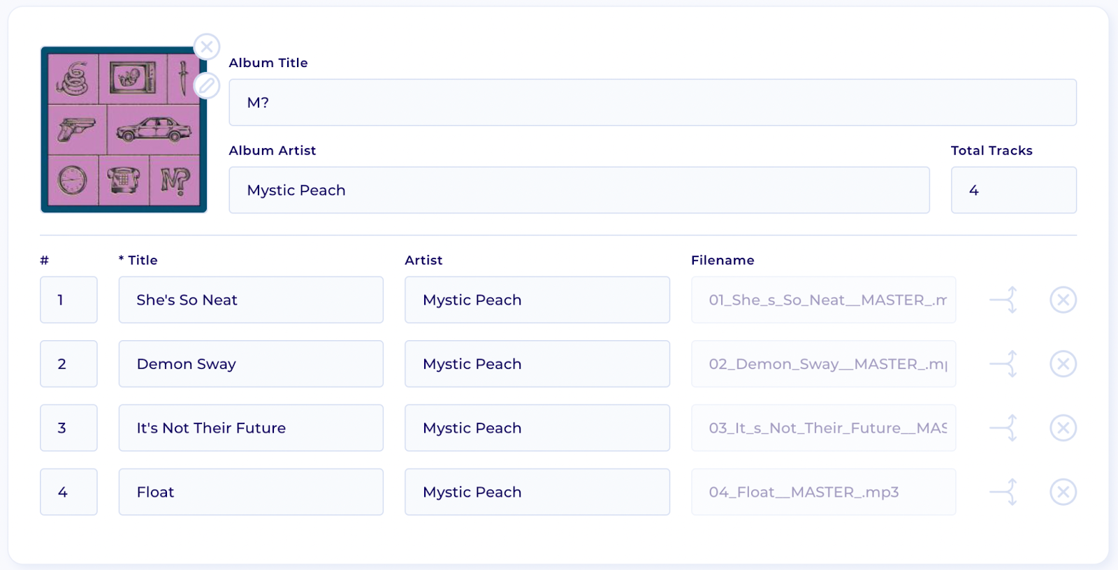Click the split icon for She's So Neat
The height and width of the screenshot is (570, 1118).
click(x=1004, y=300)
